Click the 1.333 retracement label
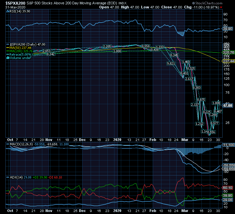 click(160, 47)
